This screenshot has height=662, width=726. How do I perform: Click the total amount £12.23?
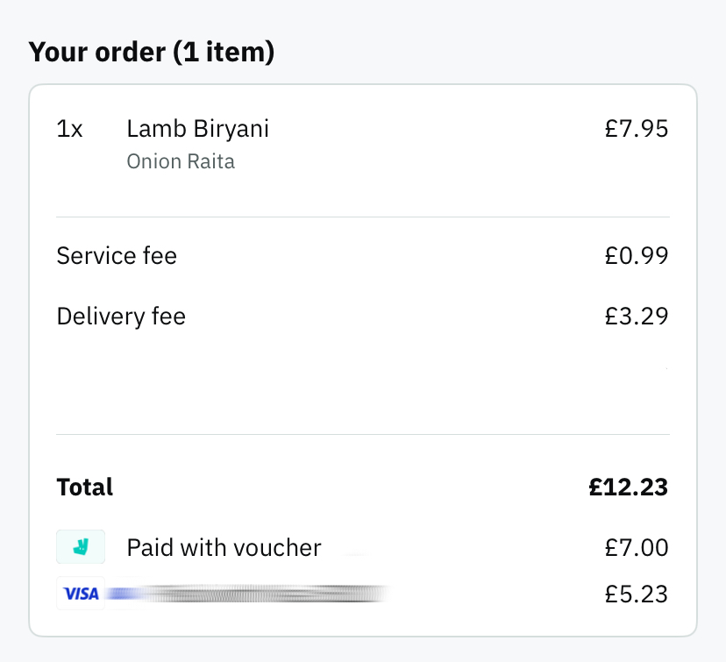coord(629,487)
